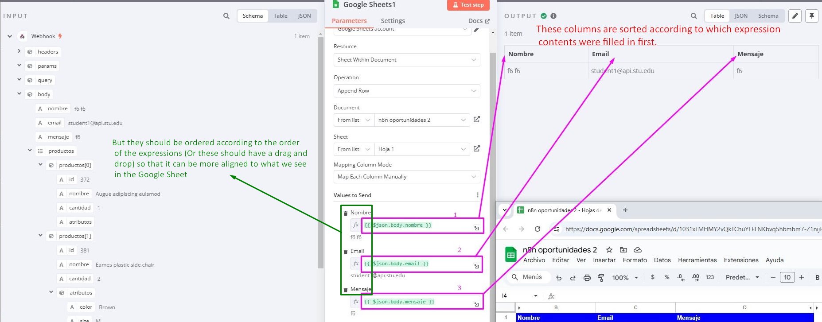Format as percent in Sheets toolbar
822x322 pixels.
[667, 277]
